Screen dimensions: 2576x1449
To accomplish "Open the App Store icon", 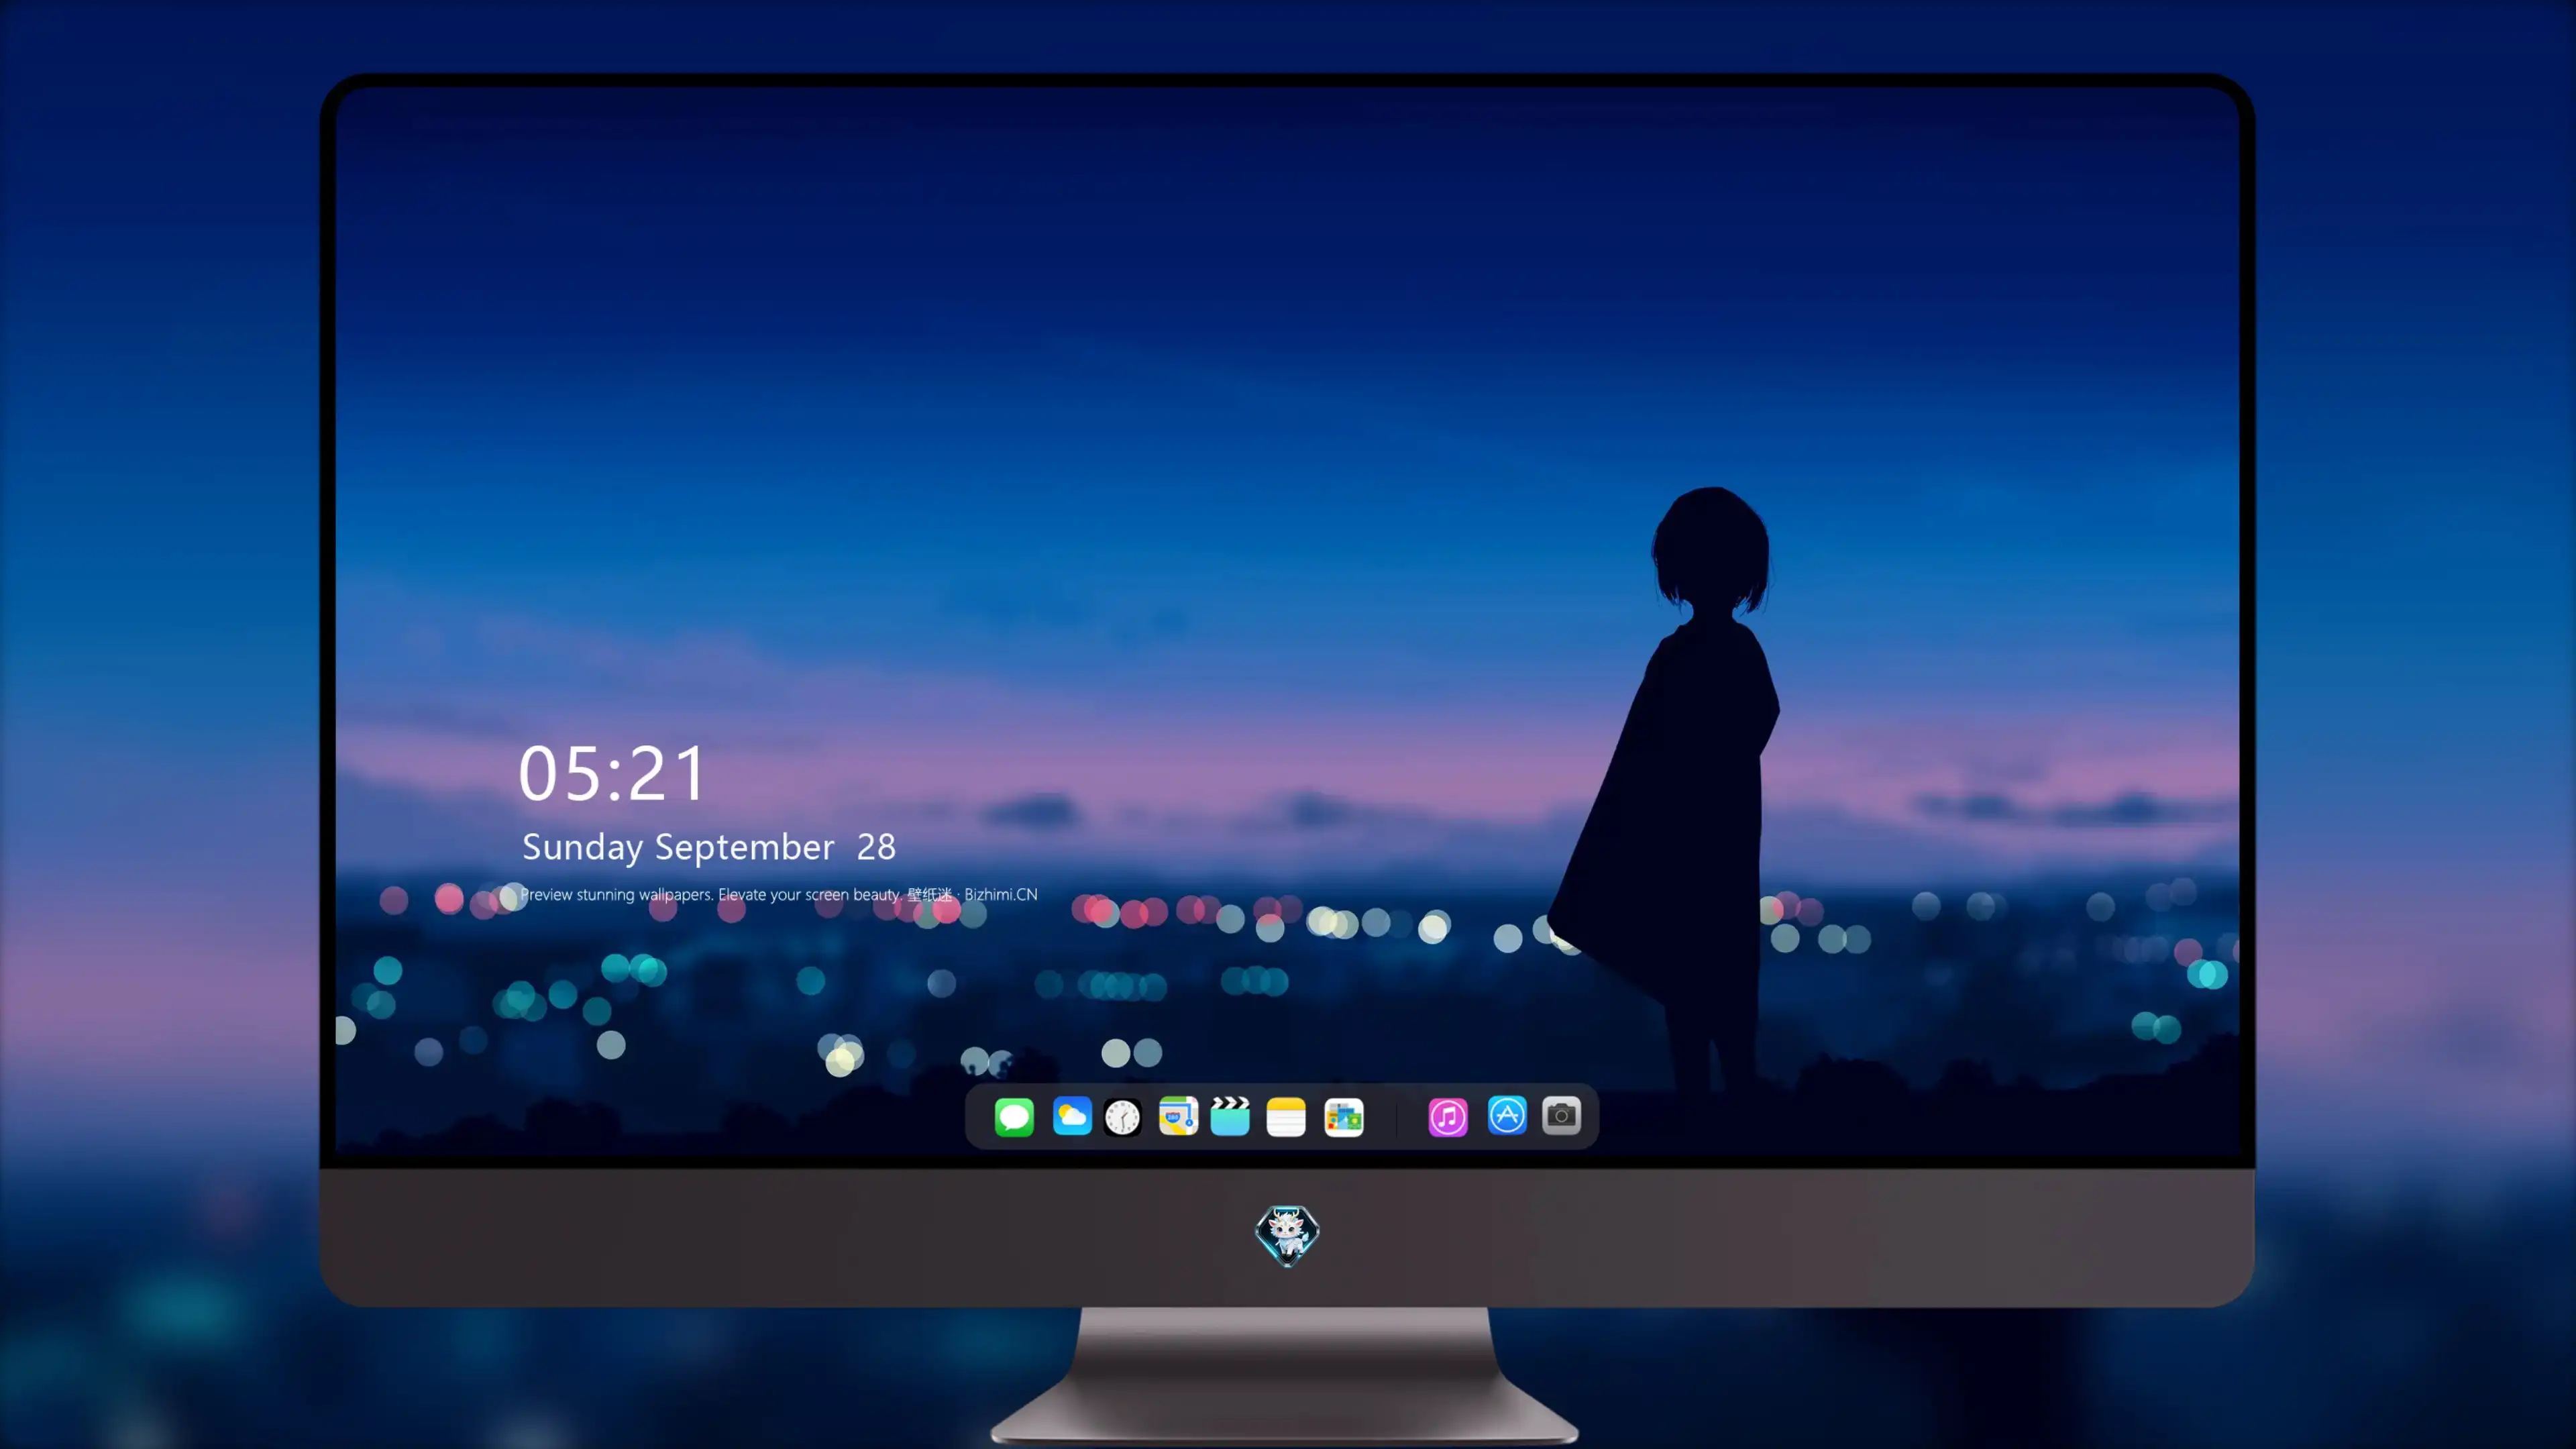I will pyautogui.click(x=1507, y=1115).
